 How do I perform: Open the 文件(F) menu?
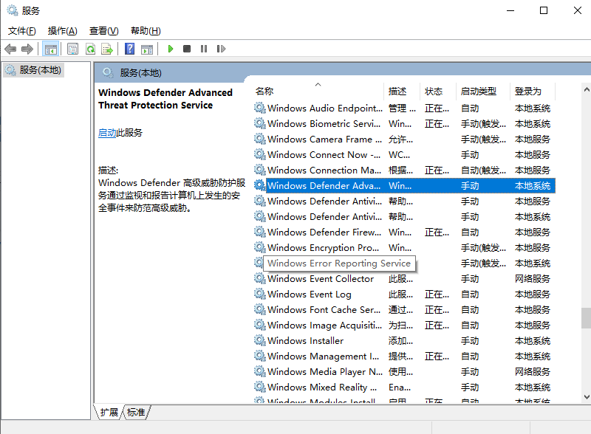pyautogui.click(x=22, y=31)
